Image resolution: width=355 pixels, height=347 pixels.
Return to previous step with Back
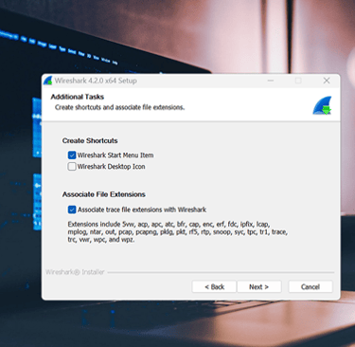(214, 286)
